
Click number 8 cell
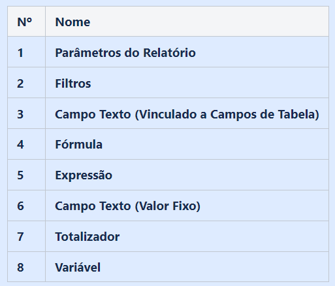[x=26, y=267]
